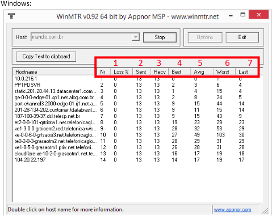Viewport: 272px width, 216px height.
Task: Minimize the WinMTR window
Action: click(231, 16)
